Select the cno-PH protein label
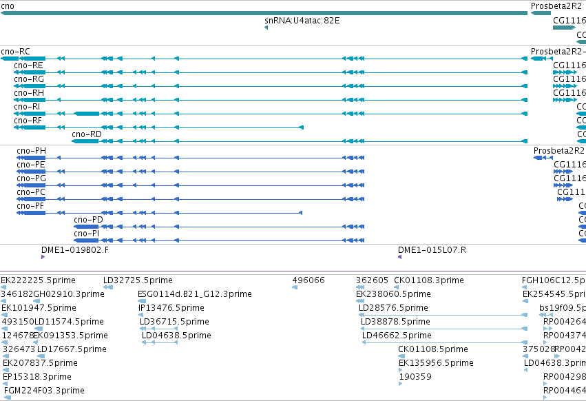The image size is (586, 401). pyautogui.click(x=32, y=151)
